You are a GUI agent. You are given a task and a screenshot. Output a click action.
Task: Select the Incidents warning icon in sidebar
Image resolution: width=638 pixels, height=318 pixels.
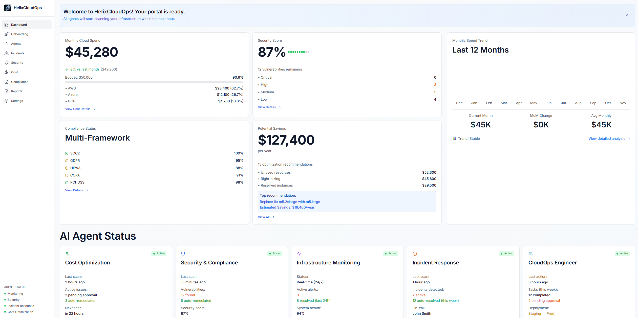[x=7, y=53]
